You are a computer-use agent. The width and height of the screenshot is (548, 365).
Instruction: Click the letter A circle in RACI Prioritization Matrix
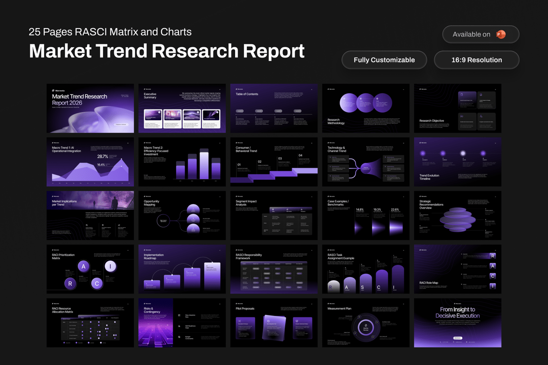pos(83,267)
